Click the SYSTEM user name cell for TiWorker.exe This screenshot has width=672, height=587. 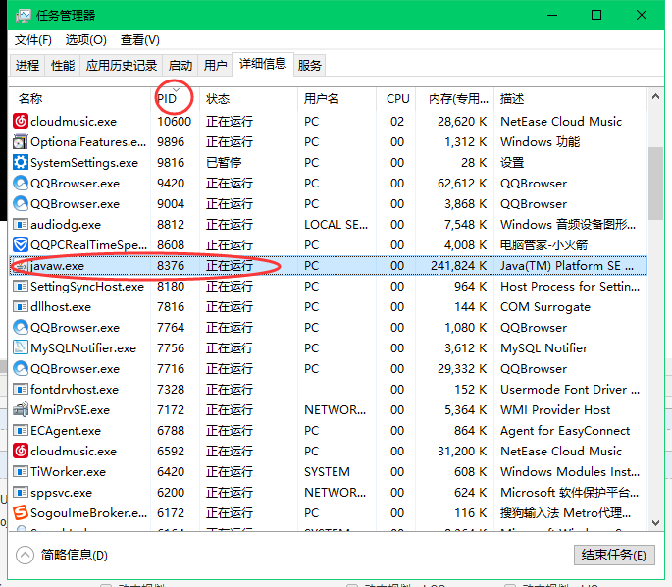[327, 471]
